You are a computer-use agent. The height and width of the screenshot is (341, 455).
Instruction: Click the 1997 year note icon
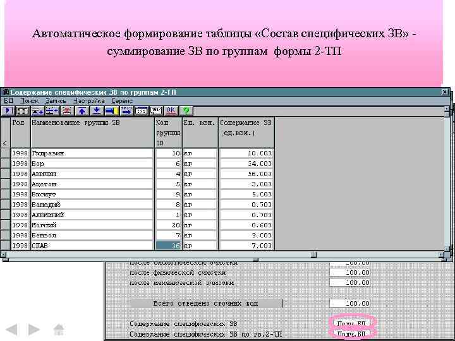pos(156,111)
